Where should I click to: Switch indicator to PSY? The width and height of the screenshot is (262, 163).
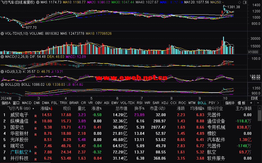(212, 103)
